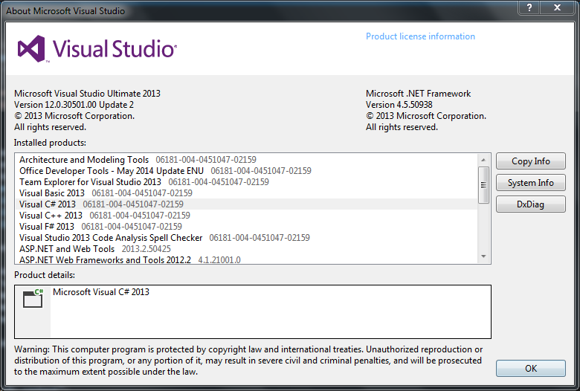Click the .NET Framework Version 4.5.50938 text
The width and height of the screenshot is (580, 391).
pyautogui.click(x=399, y=105)
